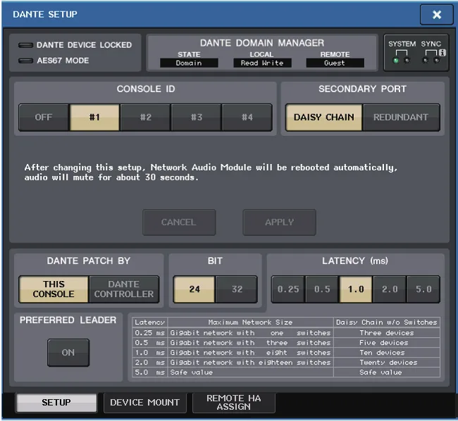Switch to the SETUP tab
The width and height of the screenshot is (458, 421).
56,403
